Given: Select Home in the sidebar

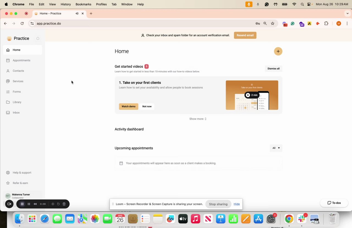Looking at the screenshot, I should [x=23, y=50].
